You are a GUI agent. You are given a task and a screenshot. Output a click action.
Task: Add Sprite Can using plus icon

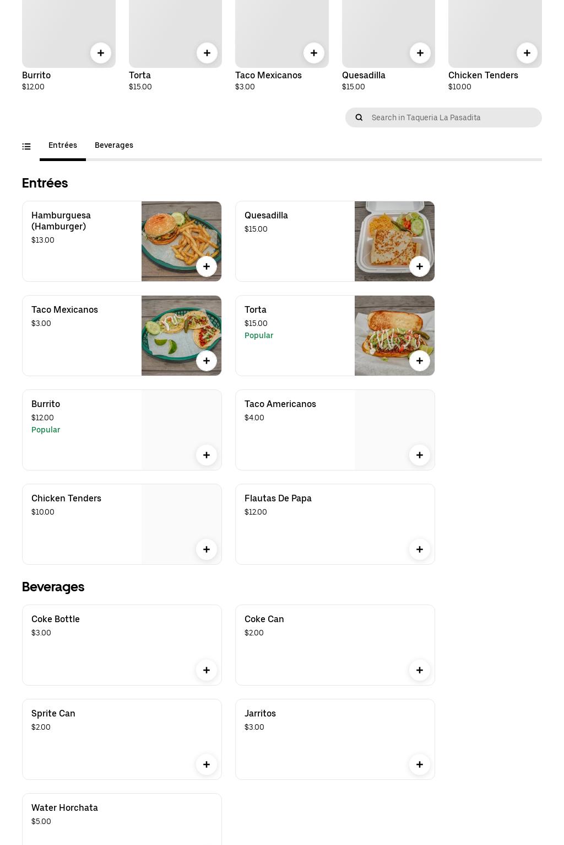(x=207, y=764)
